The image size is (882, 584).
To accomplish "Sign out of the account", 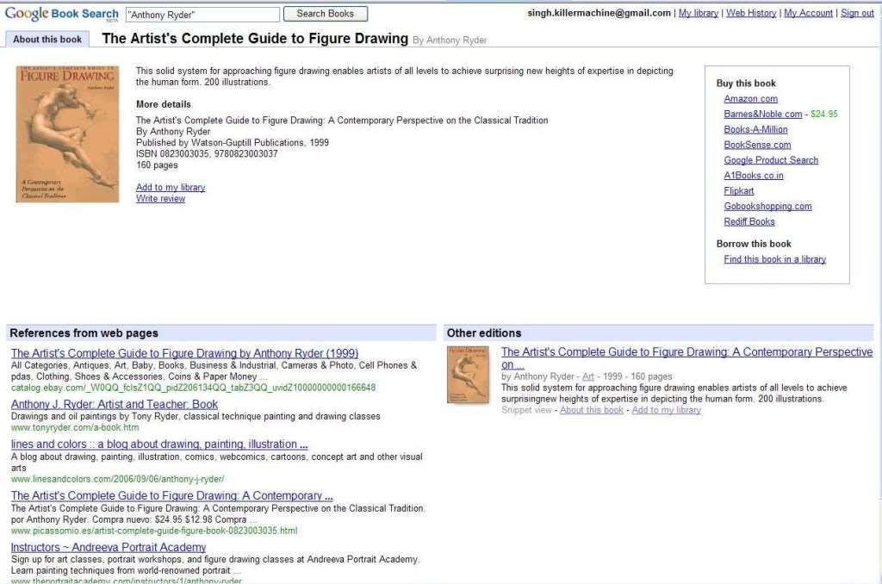I will click(x=857, y=13).
